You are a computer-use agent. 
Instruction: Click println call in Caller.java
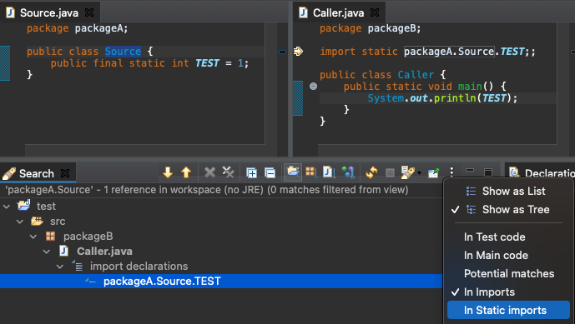click(455, 97)
